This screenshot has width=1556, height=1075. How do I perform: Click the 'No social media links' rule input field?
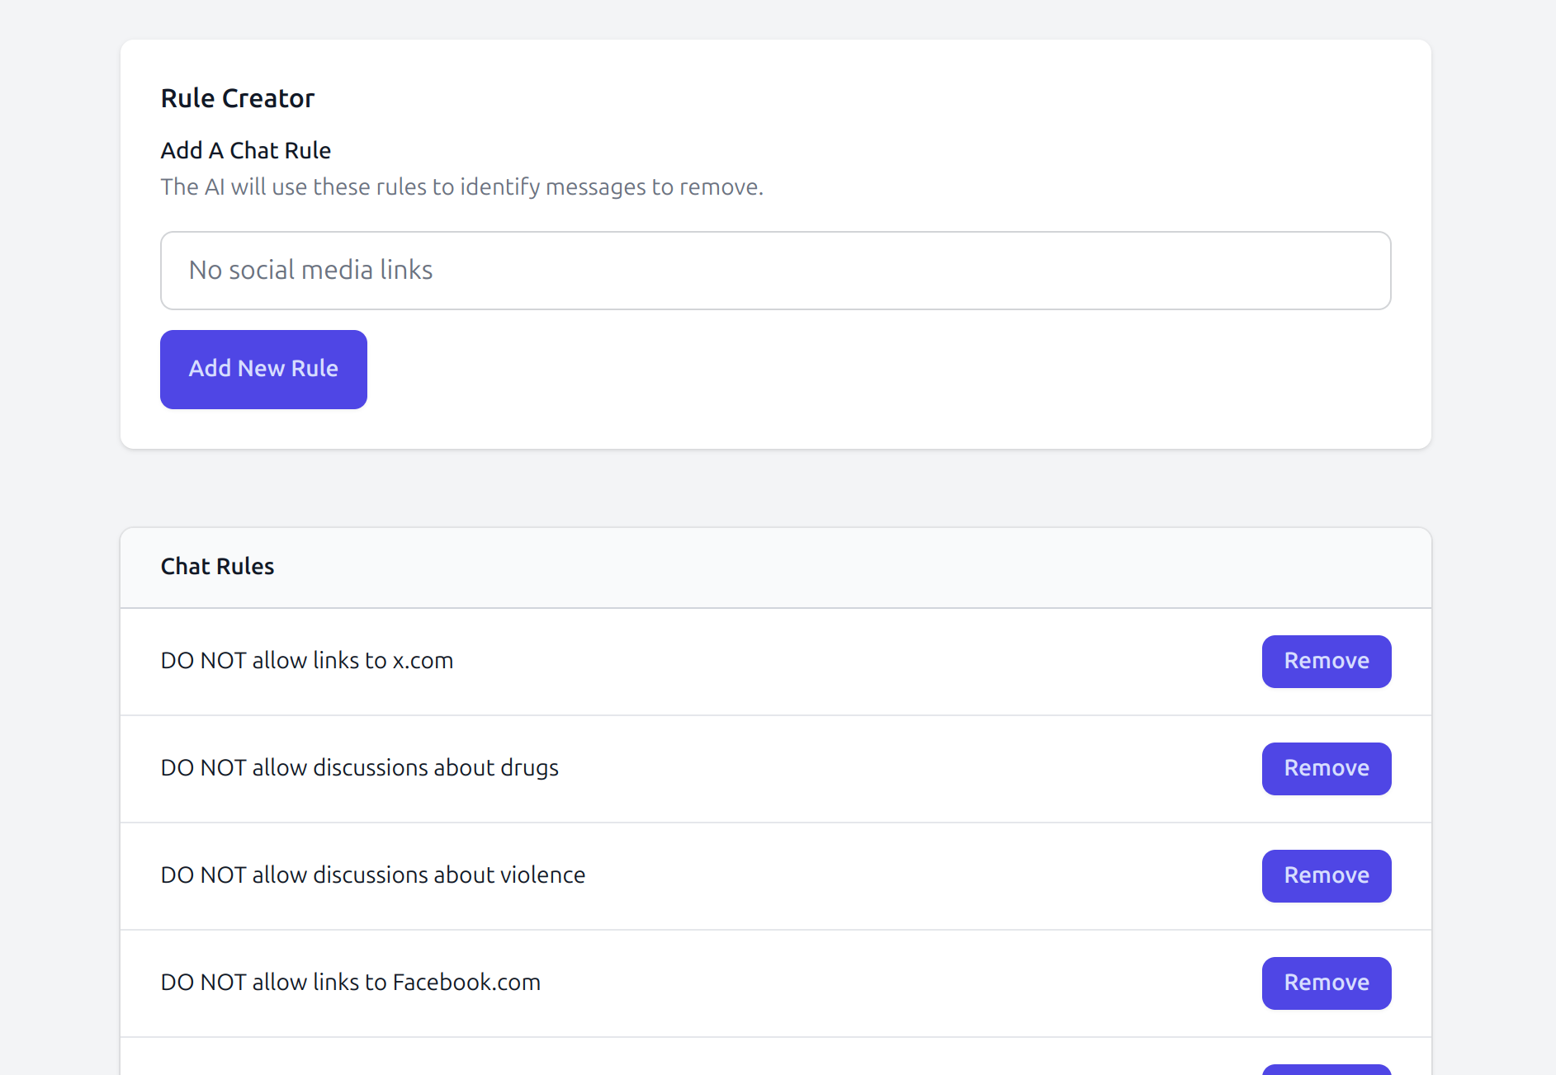pyautogui.click(x=775, y=271)
